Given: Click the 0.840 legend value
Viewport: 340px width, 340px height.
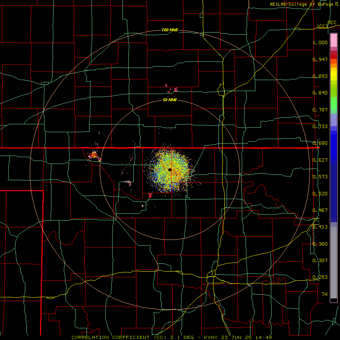Looking at the screenshot, I should tap(320, 93).
